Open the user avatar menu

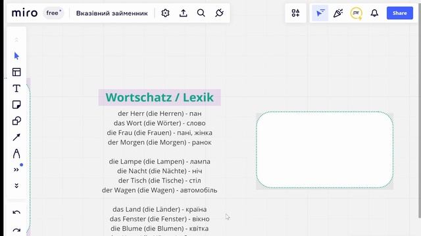357,13
